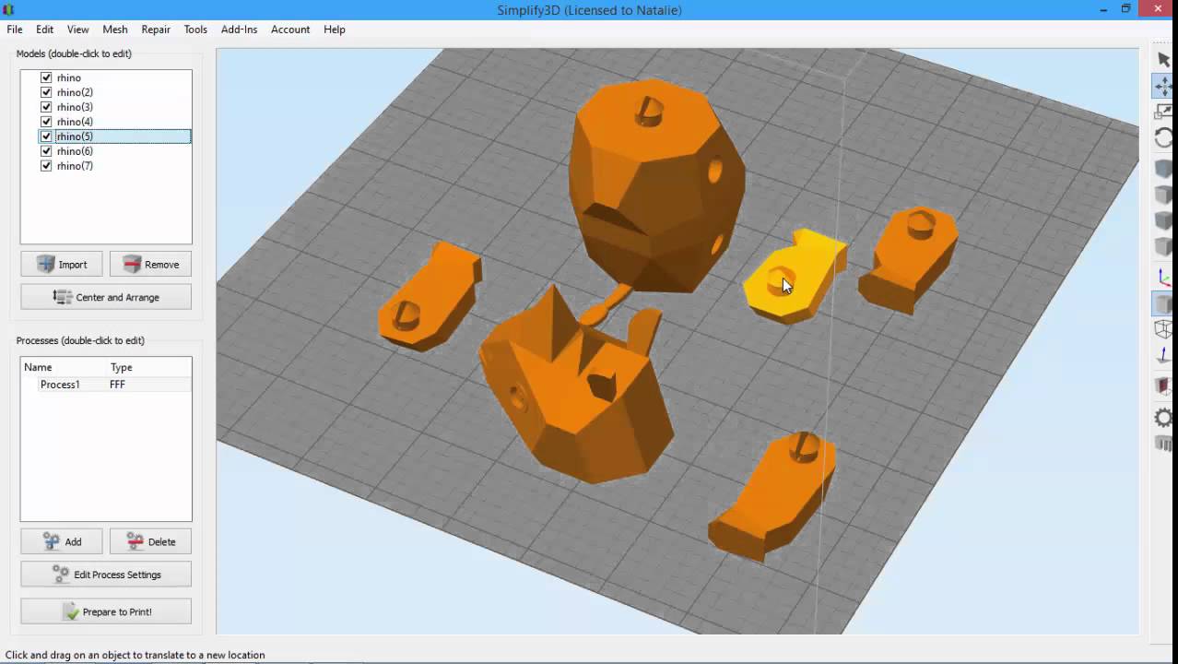
Task: Open the customize support structures tool
Action: click(x=1164, y=444)
